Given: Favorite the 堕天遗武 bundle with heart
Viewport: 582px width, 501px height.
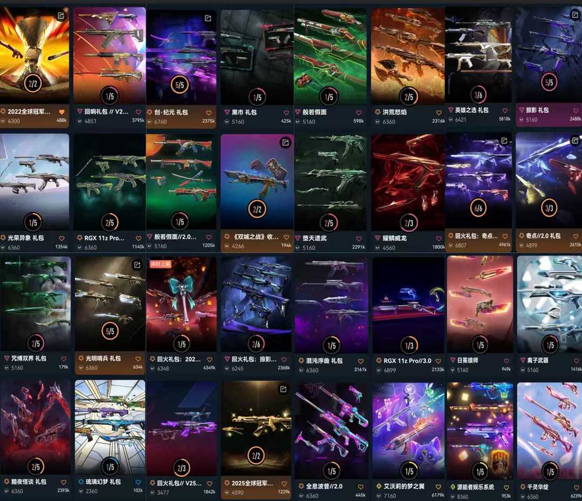Looking at the screenshot, I should (x=358, y=238).
